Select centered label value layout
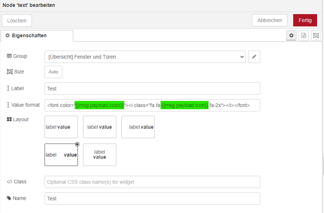The width and height of the screenshot is (324, 213). tap(100, 127)
